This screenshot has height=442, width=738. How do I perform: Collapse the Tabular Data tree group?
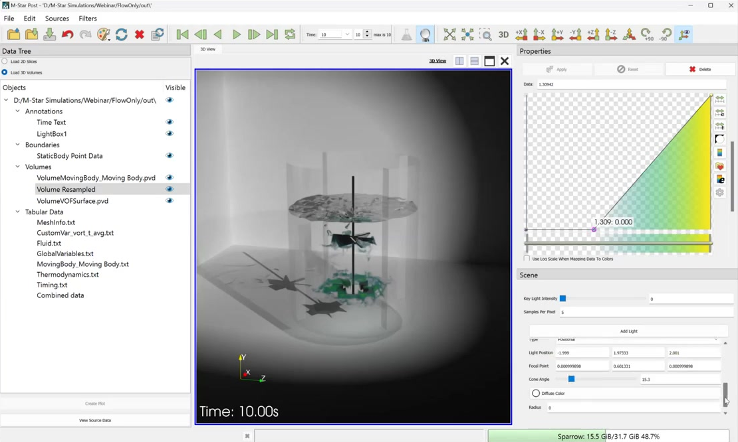17,212
